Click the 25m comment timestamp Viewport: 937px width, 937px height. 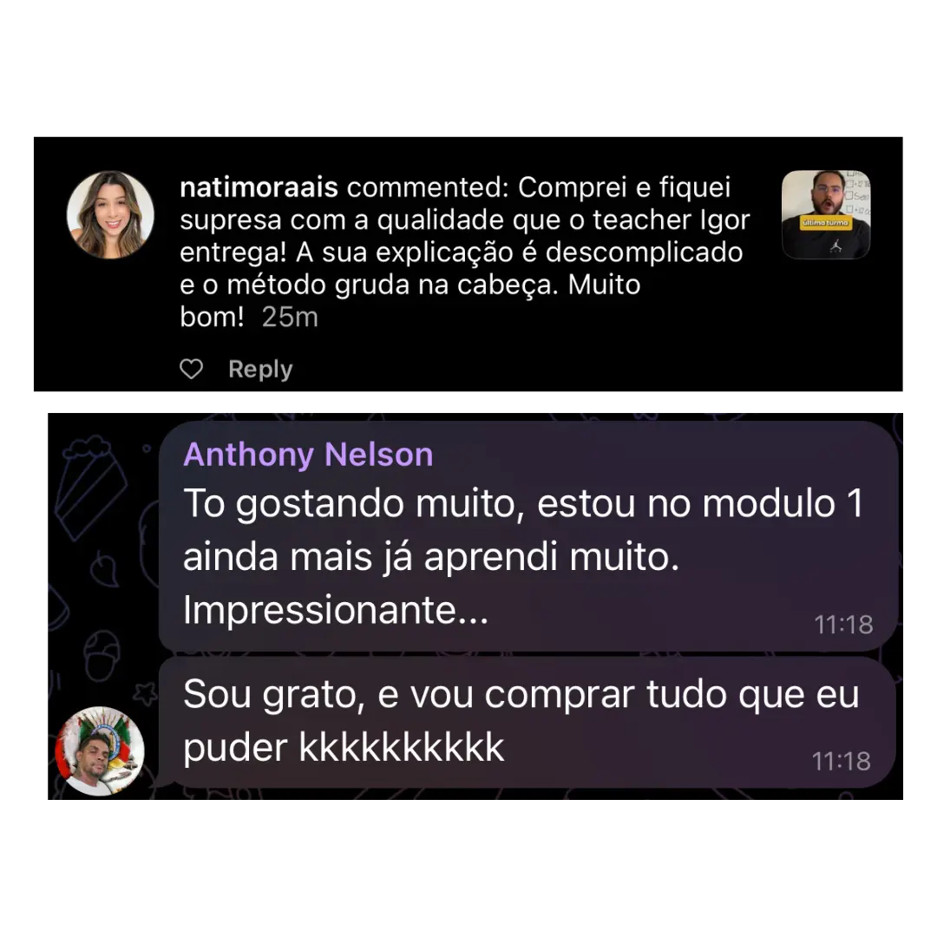click(x=290, y=318)
